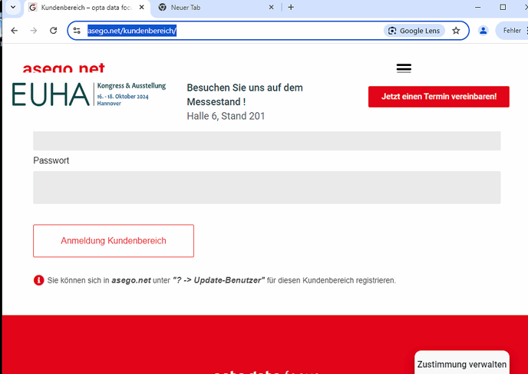528x374 pixels.
Task: Click Jetzt einen Termin vereinbaren button
Action: tap(438, 97)
